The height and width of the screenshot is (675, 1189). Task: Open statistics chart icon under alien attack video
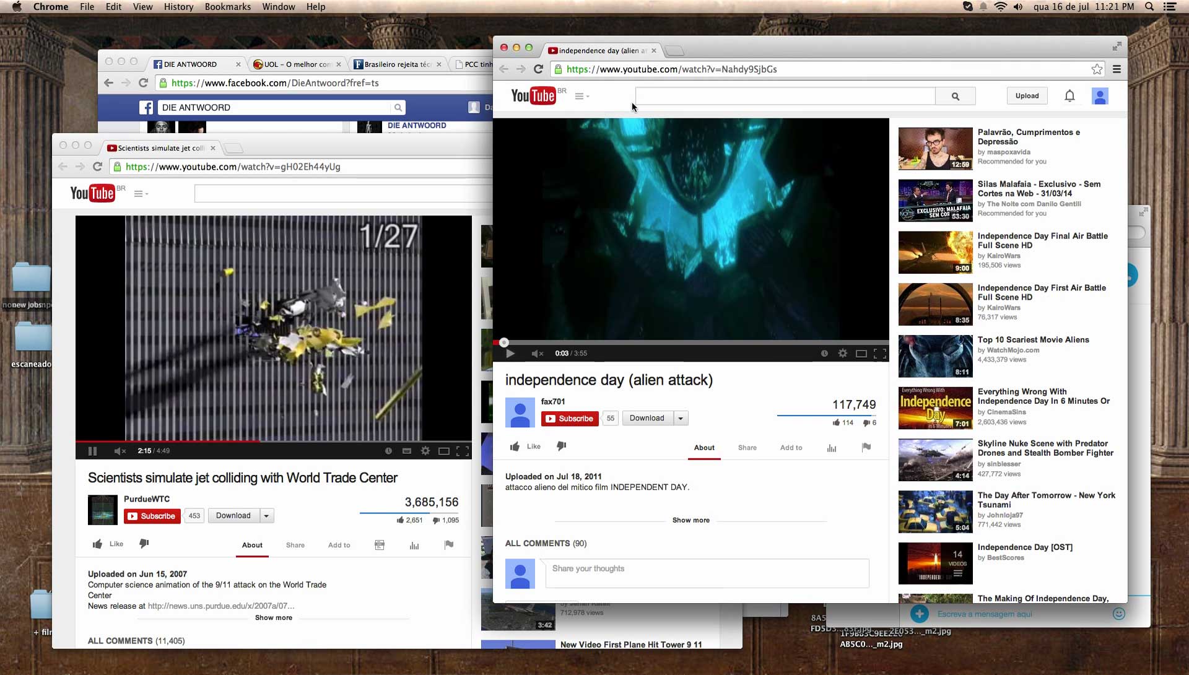tap(831, 448)
